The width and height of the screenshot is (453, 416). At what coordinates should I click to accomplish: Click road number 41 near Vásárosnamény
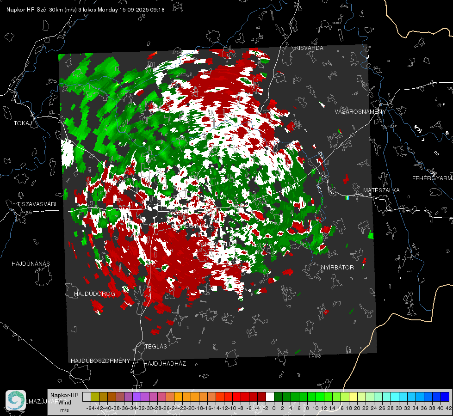(352, 135)
